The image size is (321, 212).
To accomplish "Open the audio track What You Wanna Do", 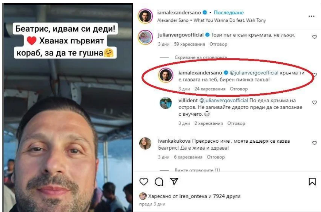I will (x=230, y=20).
